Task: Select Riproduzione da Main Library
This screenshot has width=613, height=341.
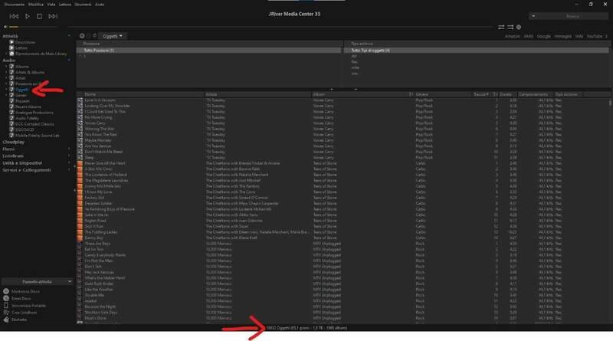Action: [x=41, y=54]
